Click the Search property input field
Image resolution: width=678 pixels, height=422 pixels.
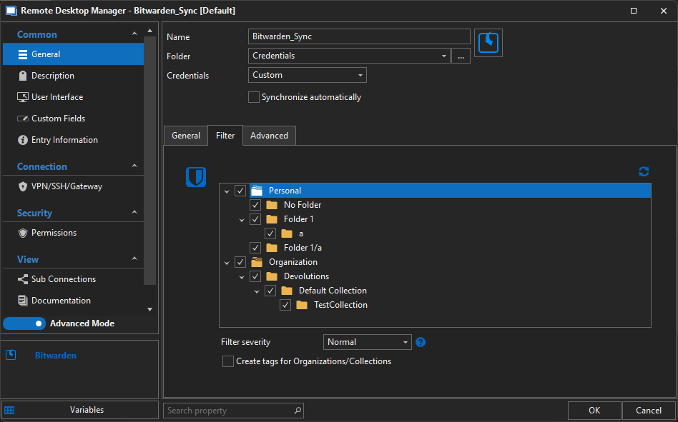click(x=229, y=411)
